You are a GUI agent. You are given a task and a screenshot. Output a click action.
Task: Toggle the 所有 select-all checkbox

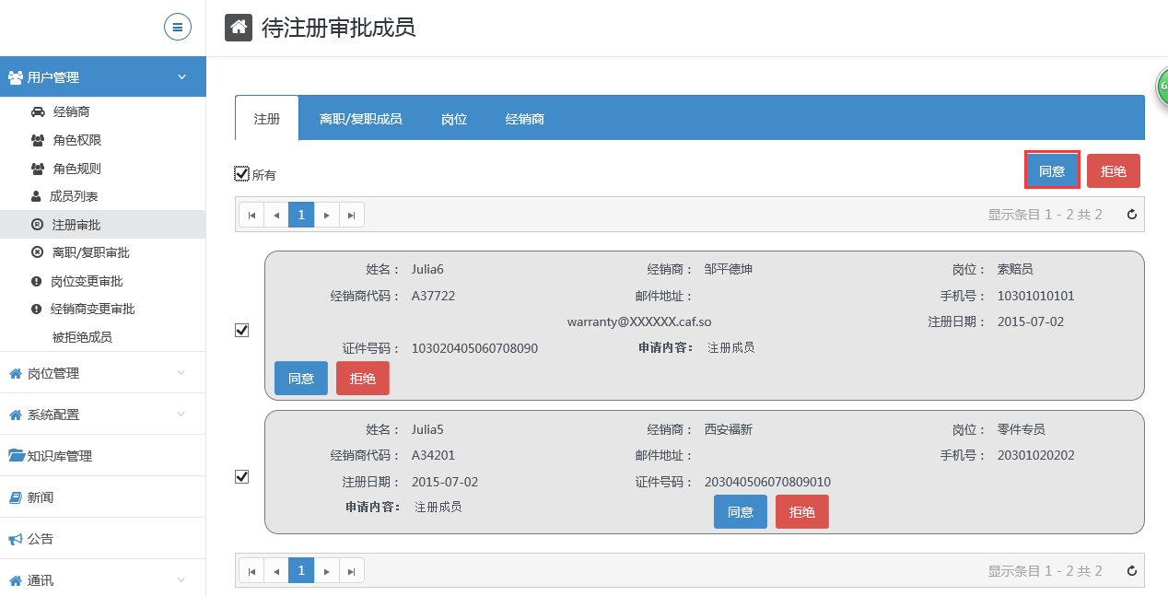242,173
